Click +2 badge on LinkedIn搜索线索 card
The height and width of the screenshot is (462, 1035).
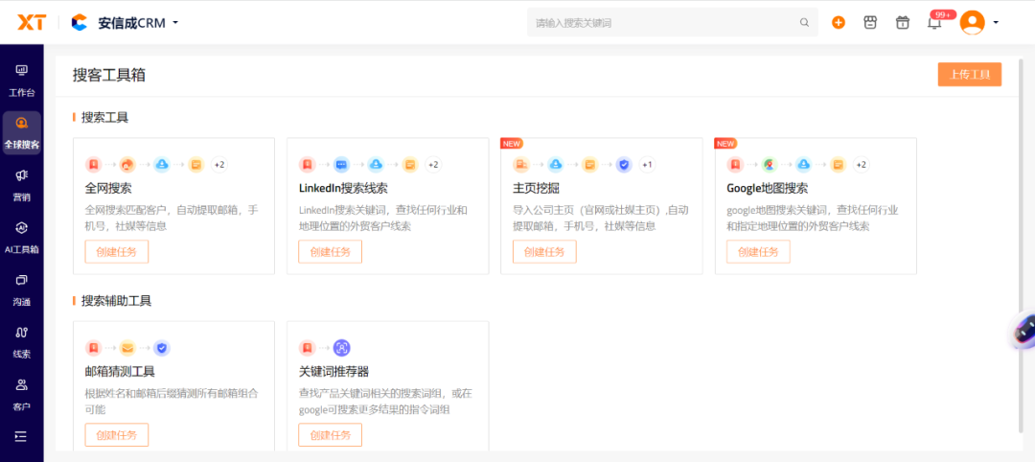pyautogui.click(x=433, y=164)
